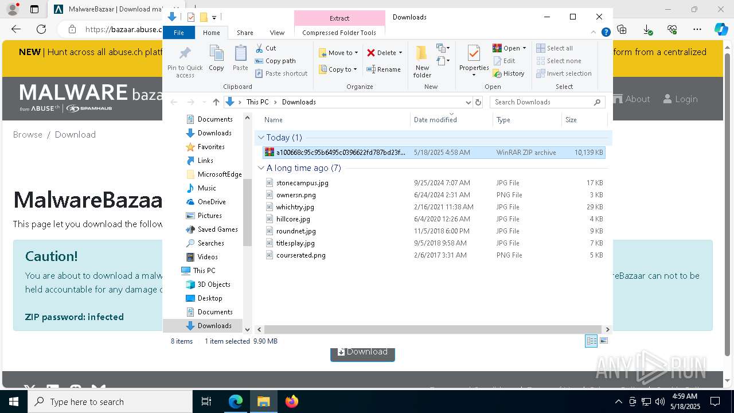Open the Extract contextual tab
734x413 pixels.
[339, 18]
